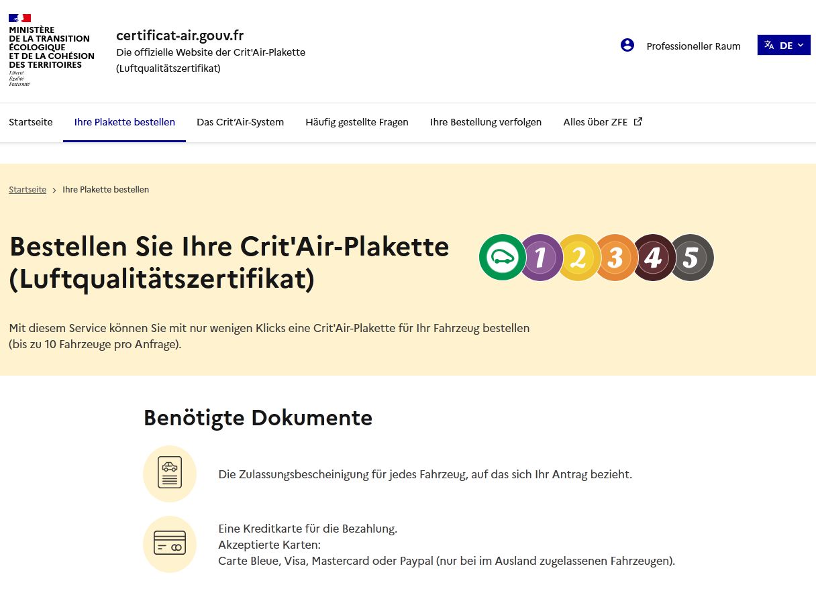Open the Professioneller Raum area
The image size is (816, 595).
693,46
